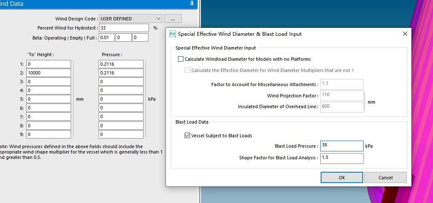This screenshot has height=203, width=433.
Task: Toggle Calculate Effective Diameter for Multipliers checkbox
Action: 187,70
